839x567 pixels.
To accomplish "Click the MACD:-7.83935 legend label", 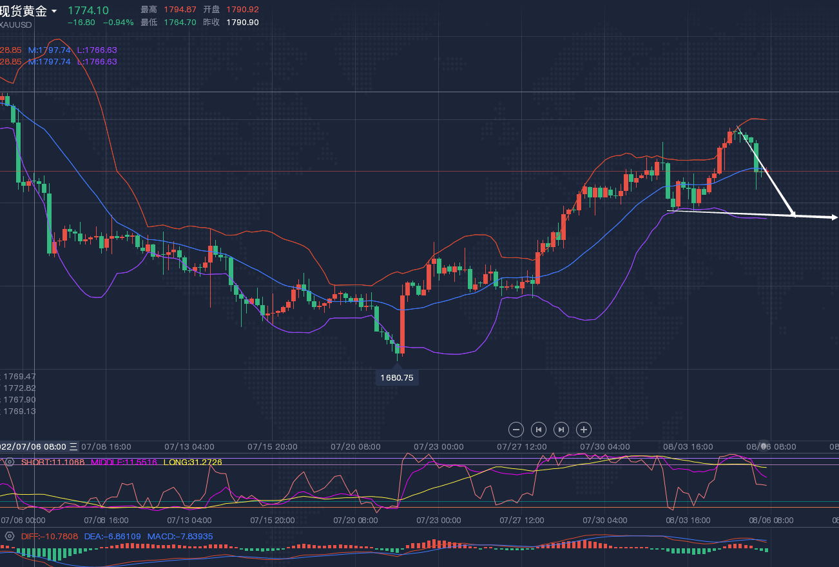I will point(180,537).
